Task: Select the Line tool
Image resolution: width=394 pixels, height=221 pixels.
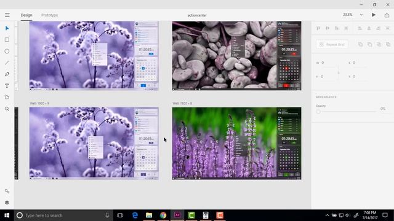Action: point(7,63)
